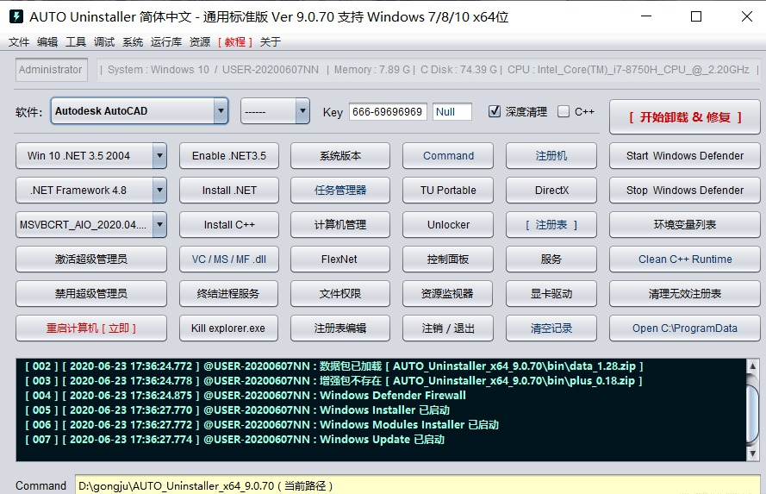The image size is (766, 494).
Task: Toggle the 深度清理 checkbox
Action: click(495, 111)
